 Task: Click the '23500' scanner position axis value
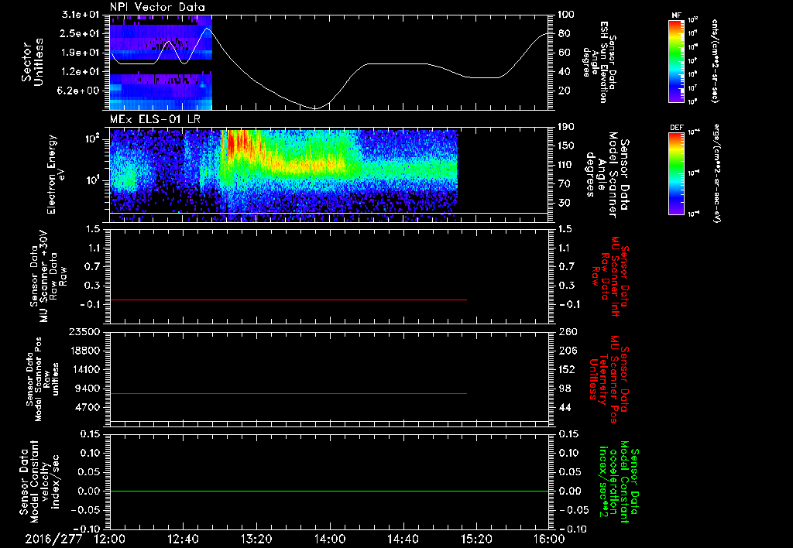coord(85,331)
